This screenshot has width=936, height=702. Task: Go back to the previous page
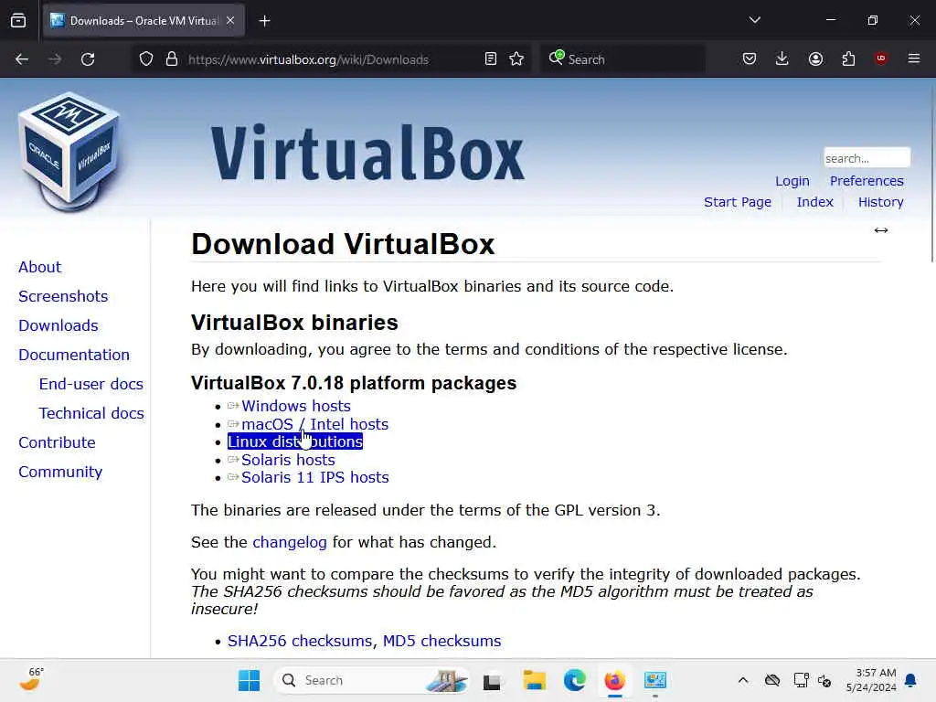[22, 59]
